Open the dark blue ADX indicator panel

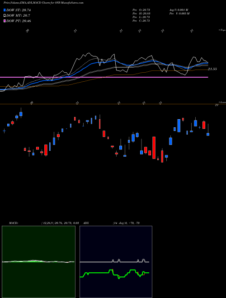[116, 262]
